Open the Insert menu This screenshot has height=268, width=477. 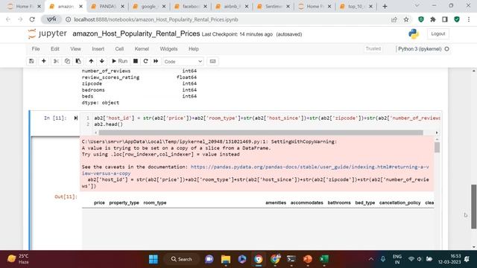coord(98,48)
